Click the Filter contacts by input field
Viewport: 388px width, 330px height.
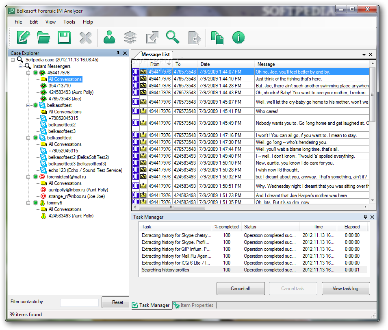pos(80,302)
